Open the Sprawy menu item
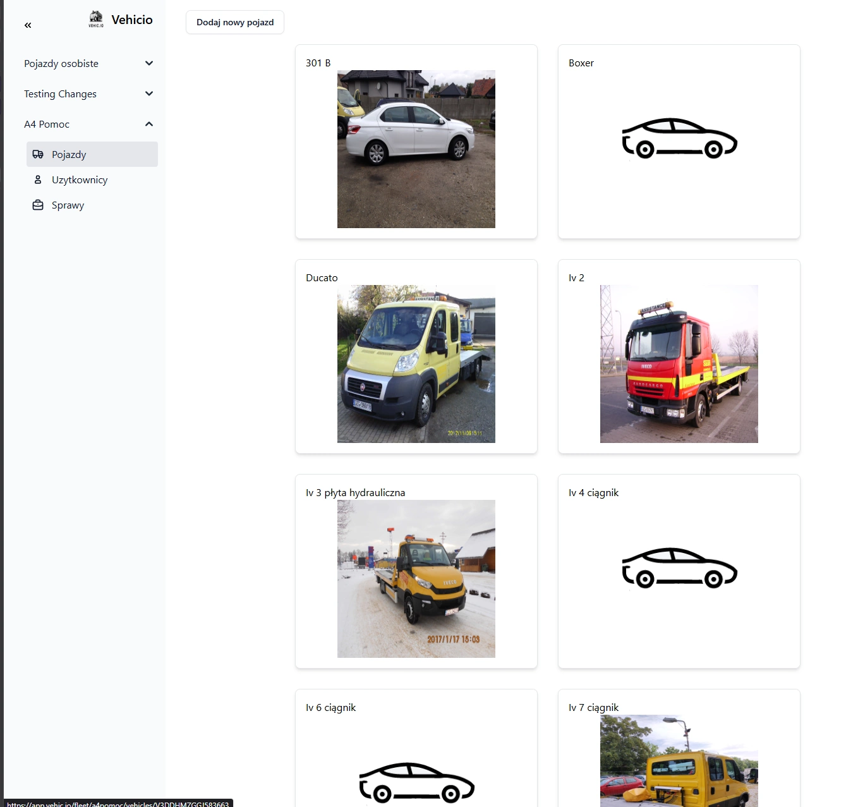This screenshot has width=846, height=807. [x=92, y=205]
